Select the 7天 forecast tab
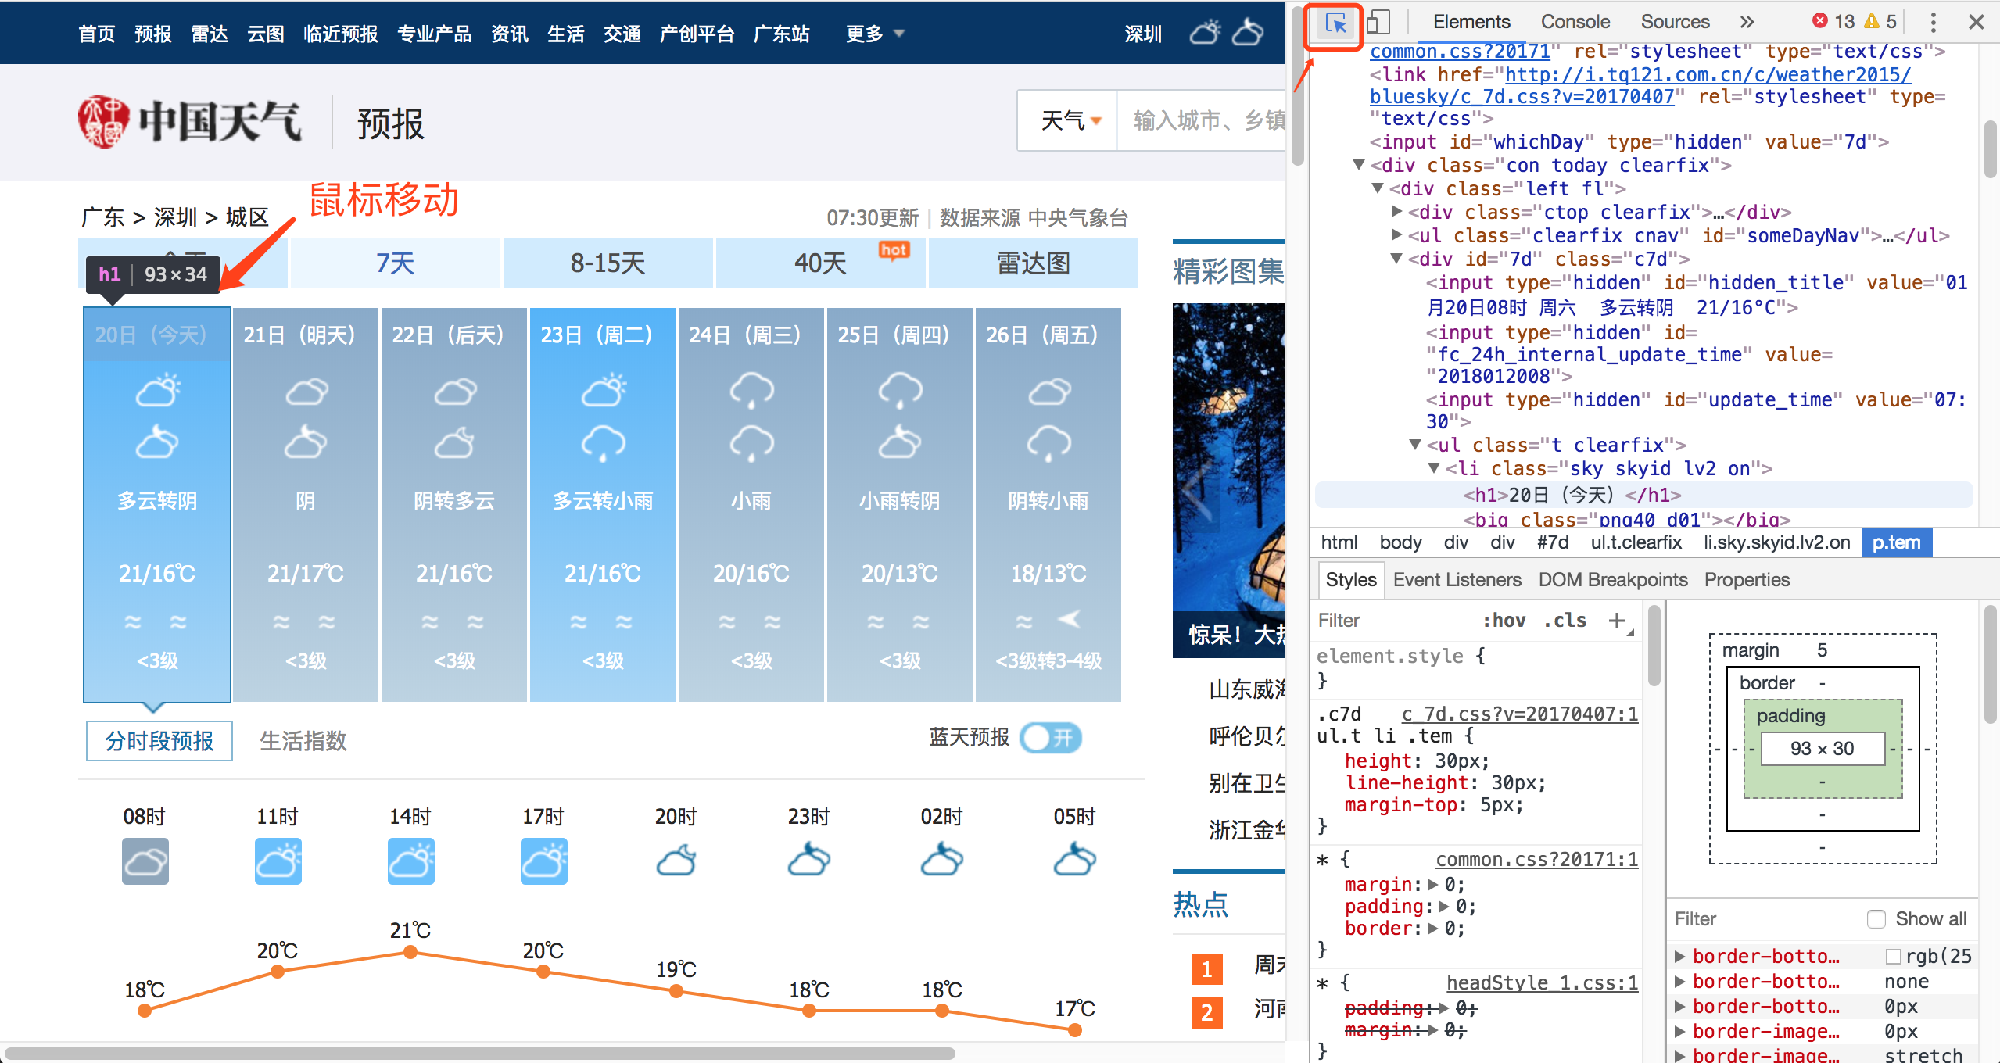2000x1063 pixels. click(x=396, y=263)
